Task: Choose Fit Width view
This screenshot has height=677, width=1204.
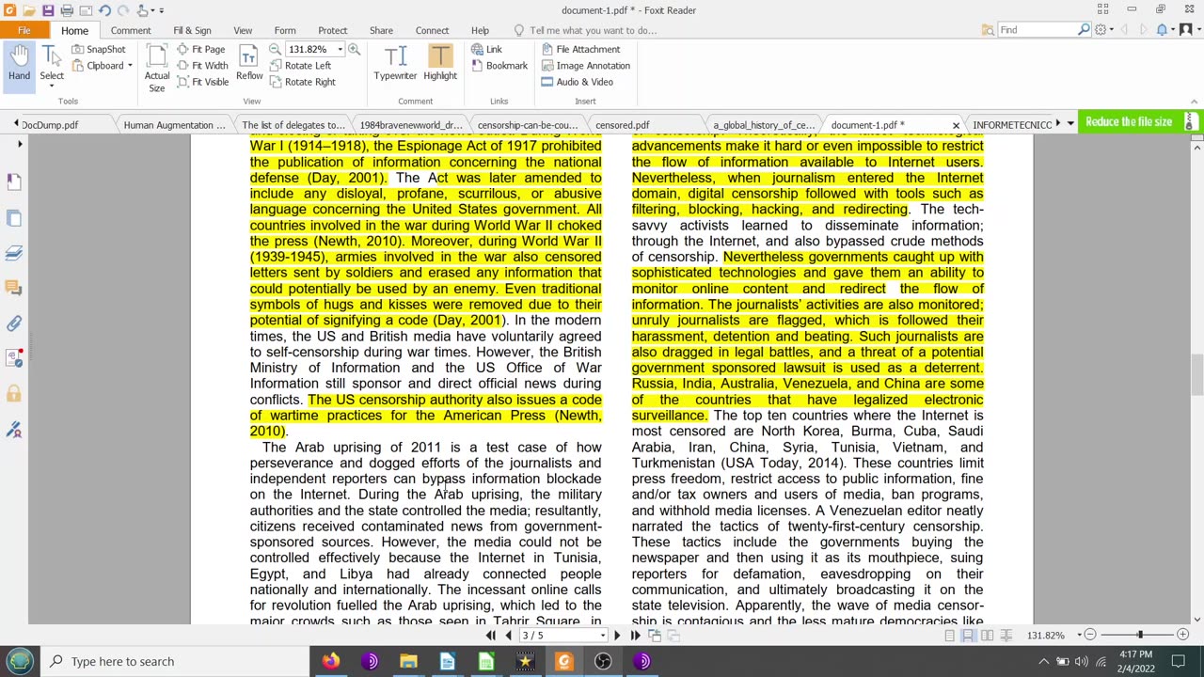Action: [x=202, y=66]
